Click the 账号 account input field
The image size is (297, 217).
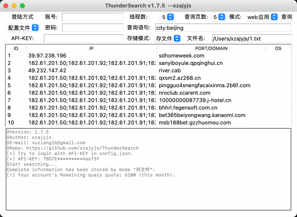(x=93, y=17)
